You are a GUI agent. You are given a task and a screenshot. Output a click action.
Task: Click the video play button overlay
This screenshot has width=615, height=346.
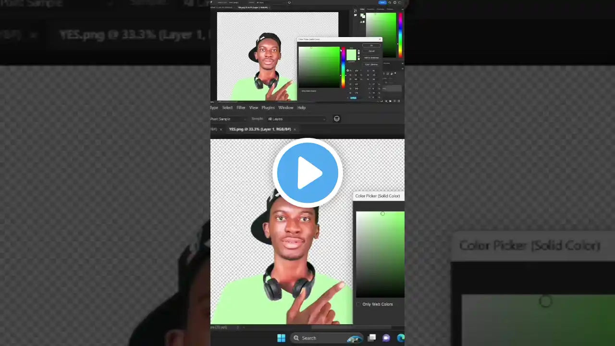(307, 173)
